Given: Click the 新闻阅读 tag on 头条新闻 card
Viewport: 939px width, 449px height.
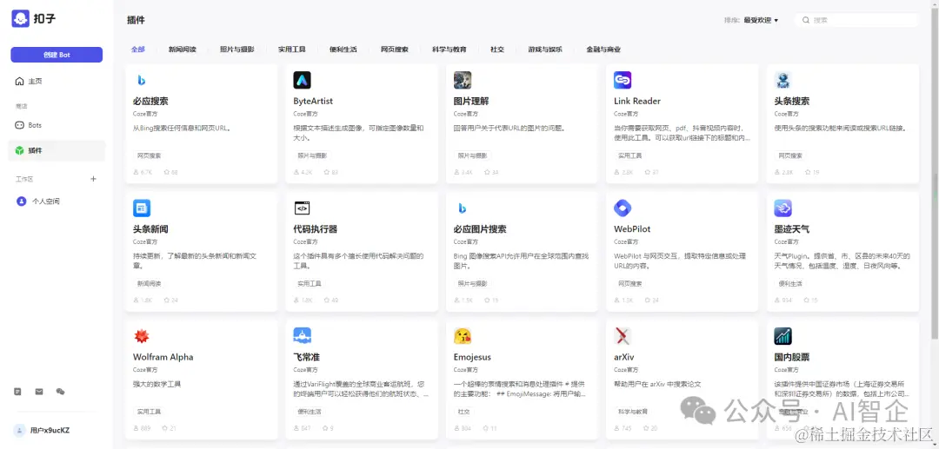Looking at the screenshot, I should 150,283.
